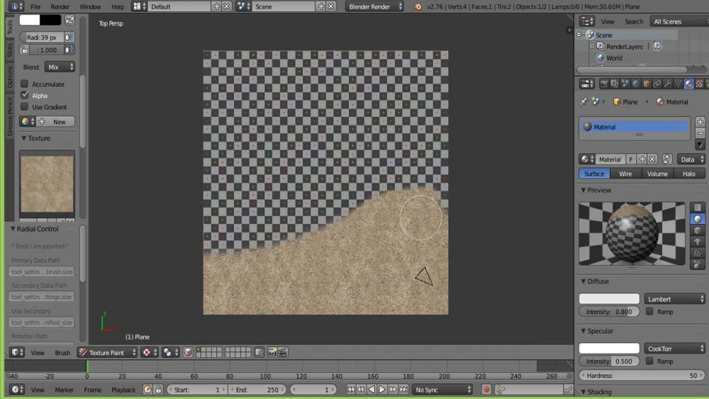The image size is (709, 399).
Task: Select the Halo material type
Action: coord(688,174)
